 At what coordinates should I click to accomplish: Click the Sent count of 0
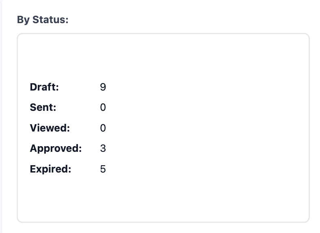pyautogui.click(x=103, y=107)
